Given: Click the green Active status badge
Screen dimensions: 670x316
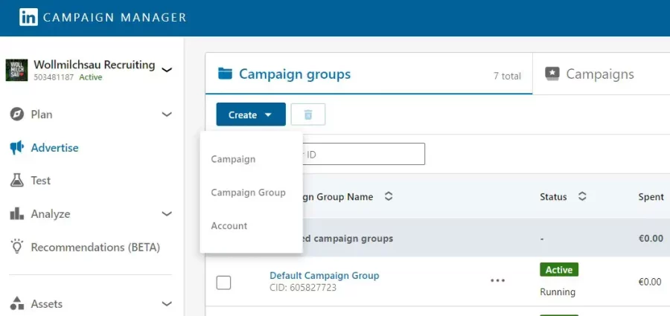Looking at the screenshot, I should [559, 270].
